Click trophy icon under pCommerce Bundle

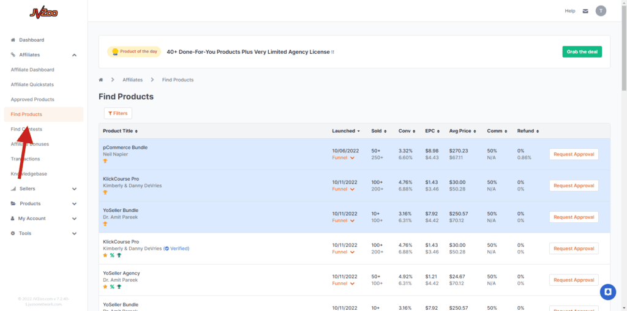coord(105,161)
